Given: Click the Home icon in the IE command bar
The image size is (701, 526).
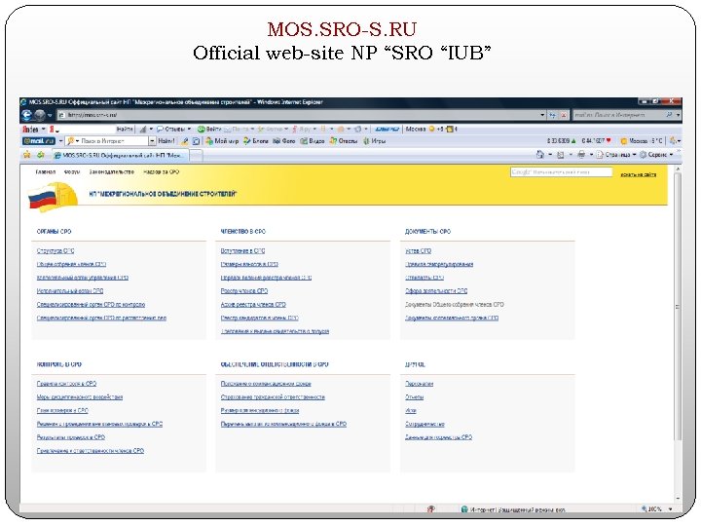Looking at the screenshot, I should (540, 155).
